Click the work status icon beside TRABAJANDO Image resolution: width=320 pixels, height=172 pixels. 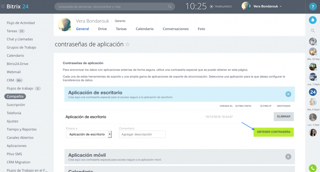tap(212, 7)
